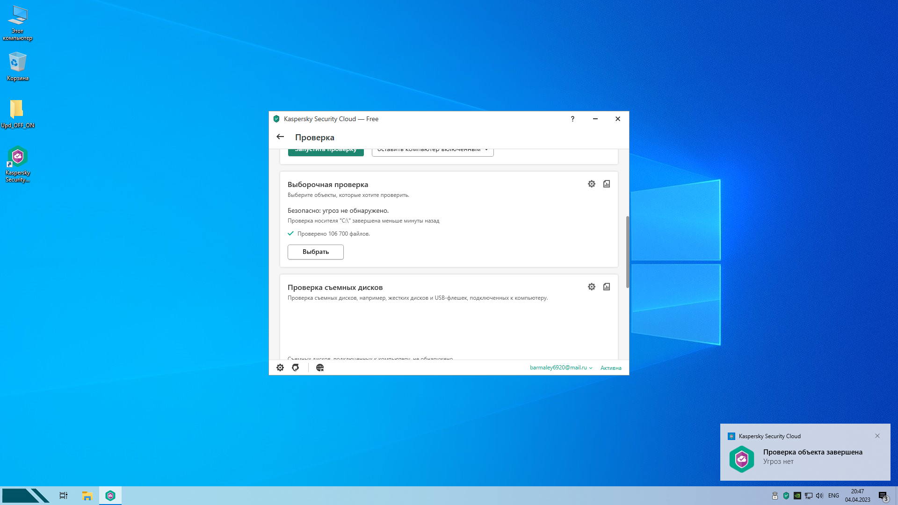Expand the barmaley6920@mail.ru account dropdown
This screenshot has width=898, height=505.
tap(561, 368)
